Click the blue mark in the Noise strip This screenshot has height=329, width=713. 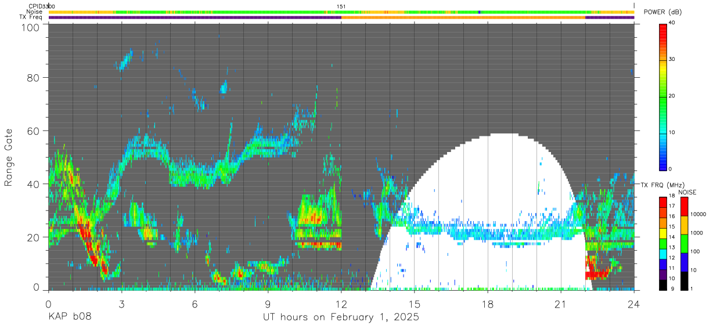[x=479, y=12]
